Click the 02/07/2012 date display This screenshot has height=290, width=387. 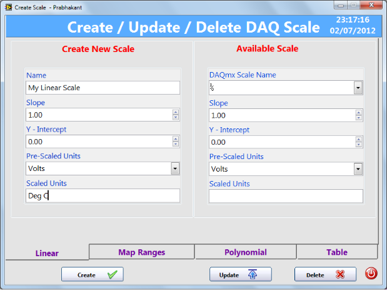tap(353, 31)
